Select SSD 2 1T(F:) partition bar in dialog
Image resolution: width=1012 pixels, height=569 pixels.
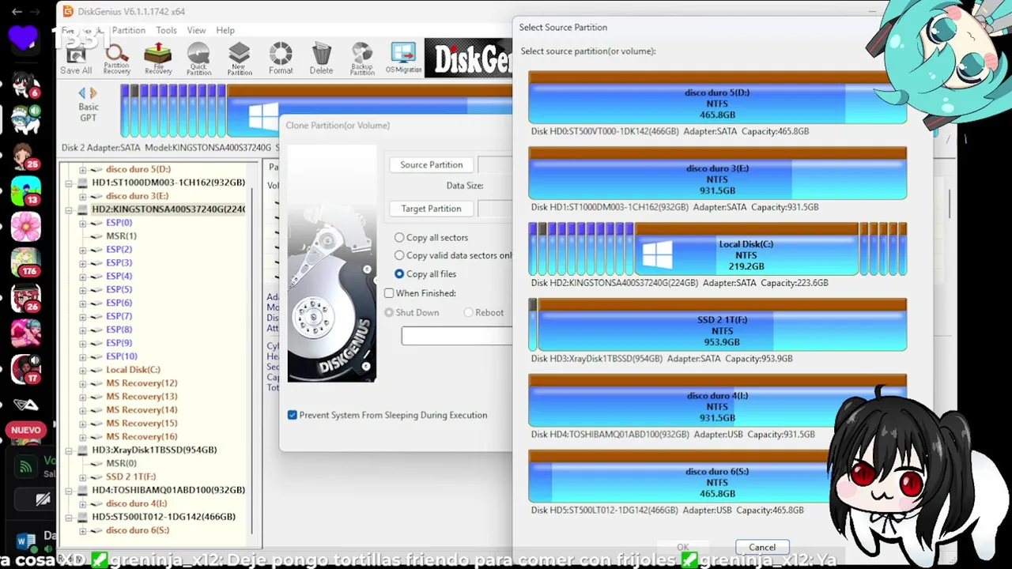tap(722, 325)
